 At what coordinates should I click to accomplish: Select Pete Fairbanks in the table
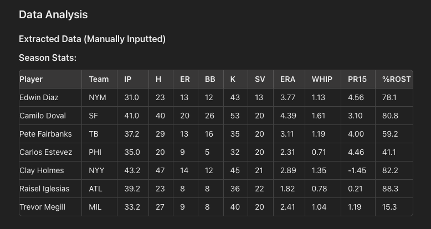click(x=45, y=134)
